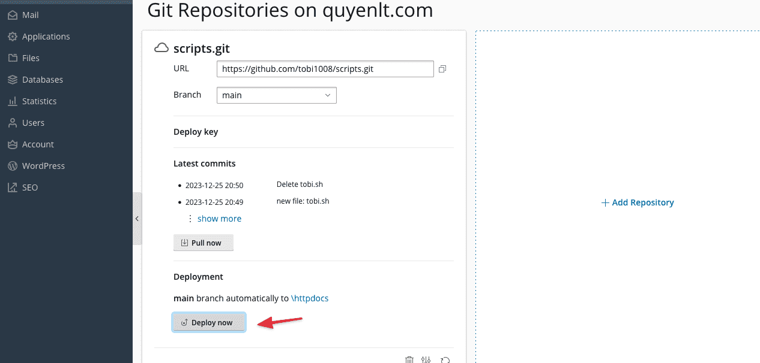The width and height of the screenshot is (760, 363).
Task: Click the repository URL input field
Action: pyautogui.click(x=325, y=69)
